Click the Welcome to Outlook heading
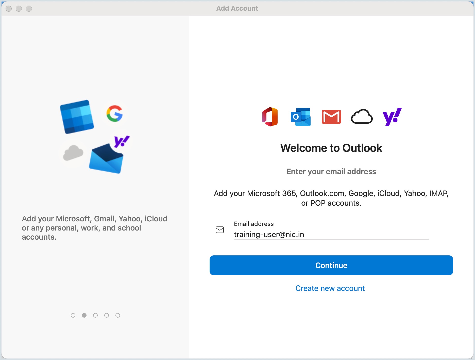This screenshot has height=360, width=475. pos(331,148)
